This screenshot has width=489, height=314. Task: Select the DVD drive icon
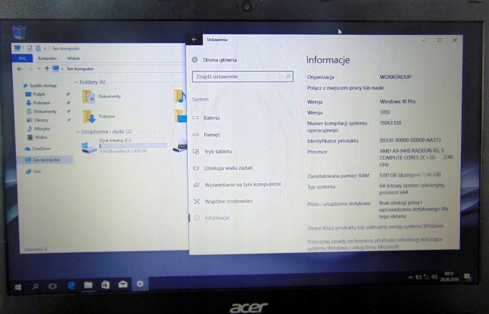pyautogui.click(x=180, y=146)
